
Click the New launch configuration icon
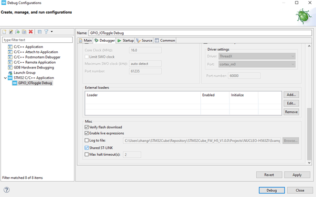pos(4,32)
